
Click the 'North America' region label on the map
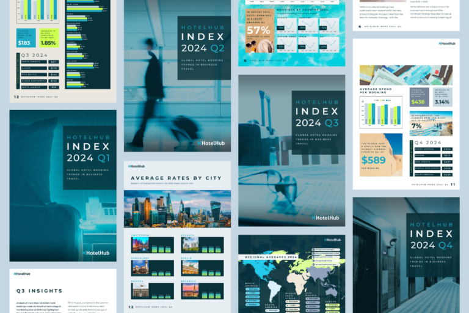(251, 284)
